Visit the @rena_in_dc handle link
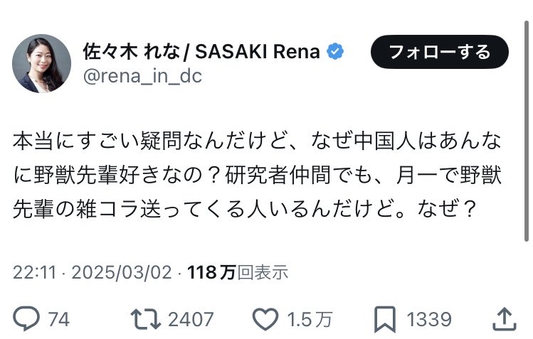The height and width of the screenshot is (339, 533). coord(142,76)
